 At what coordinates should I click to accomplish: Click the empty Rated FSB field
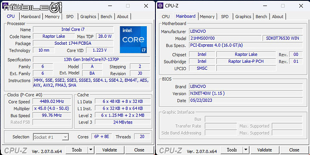(52, 122)
